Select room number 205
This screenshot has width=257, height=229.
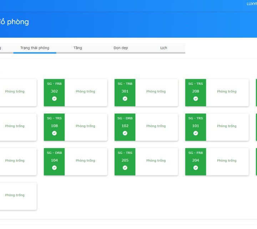(125, 160)
